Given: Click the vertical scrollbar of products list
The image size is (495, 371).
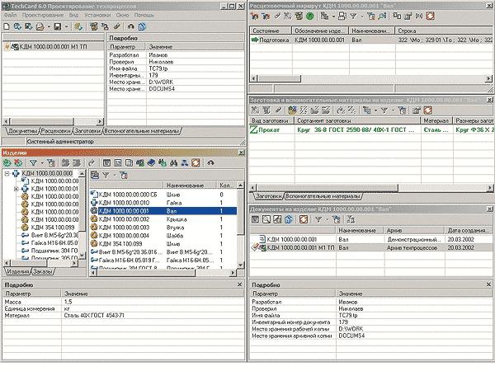Looking at the screenshot, I should 241,223.
